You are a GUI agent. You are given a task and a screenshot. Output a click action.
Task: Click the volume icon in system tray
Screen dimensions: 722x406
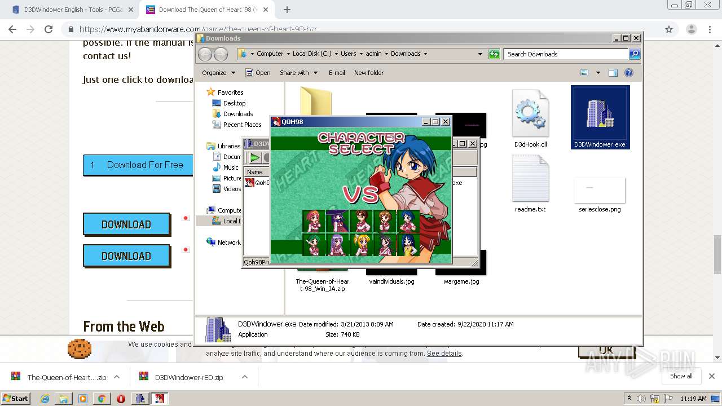(x=641, y=399)
